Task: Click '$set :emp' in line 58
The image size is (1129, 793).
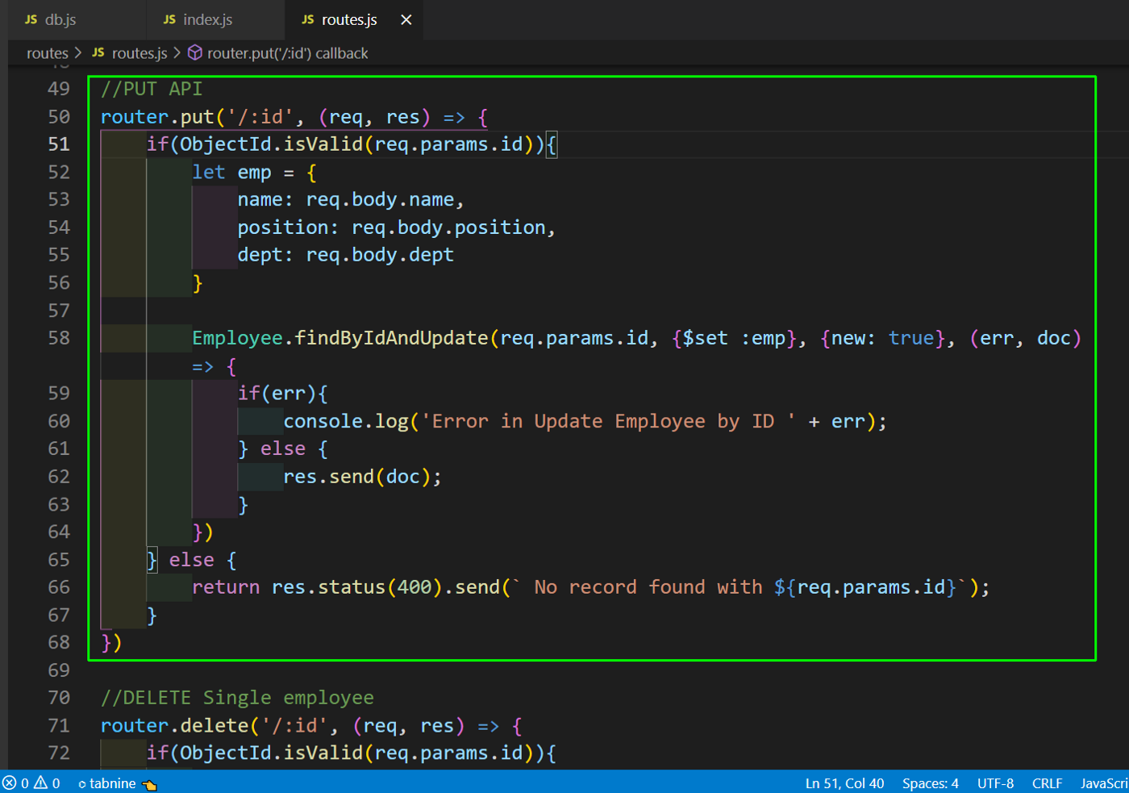Action: click(735, 338)
